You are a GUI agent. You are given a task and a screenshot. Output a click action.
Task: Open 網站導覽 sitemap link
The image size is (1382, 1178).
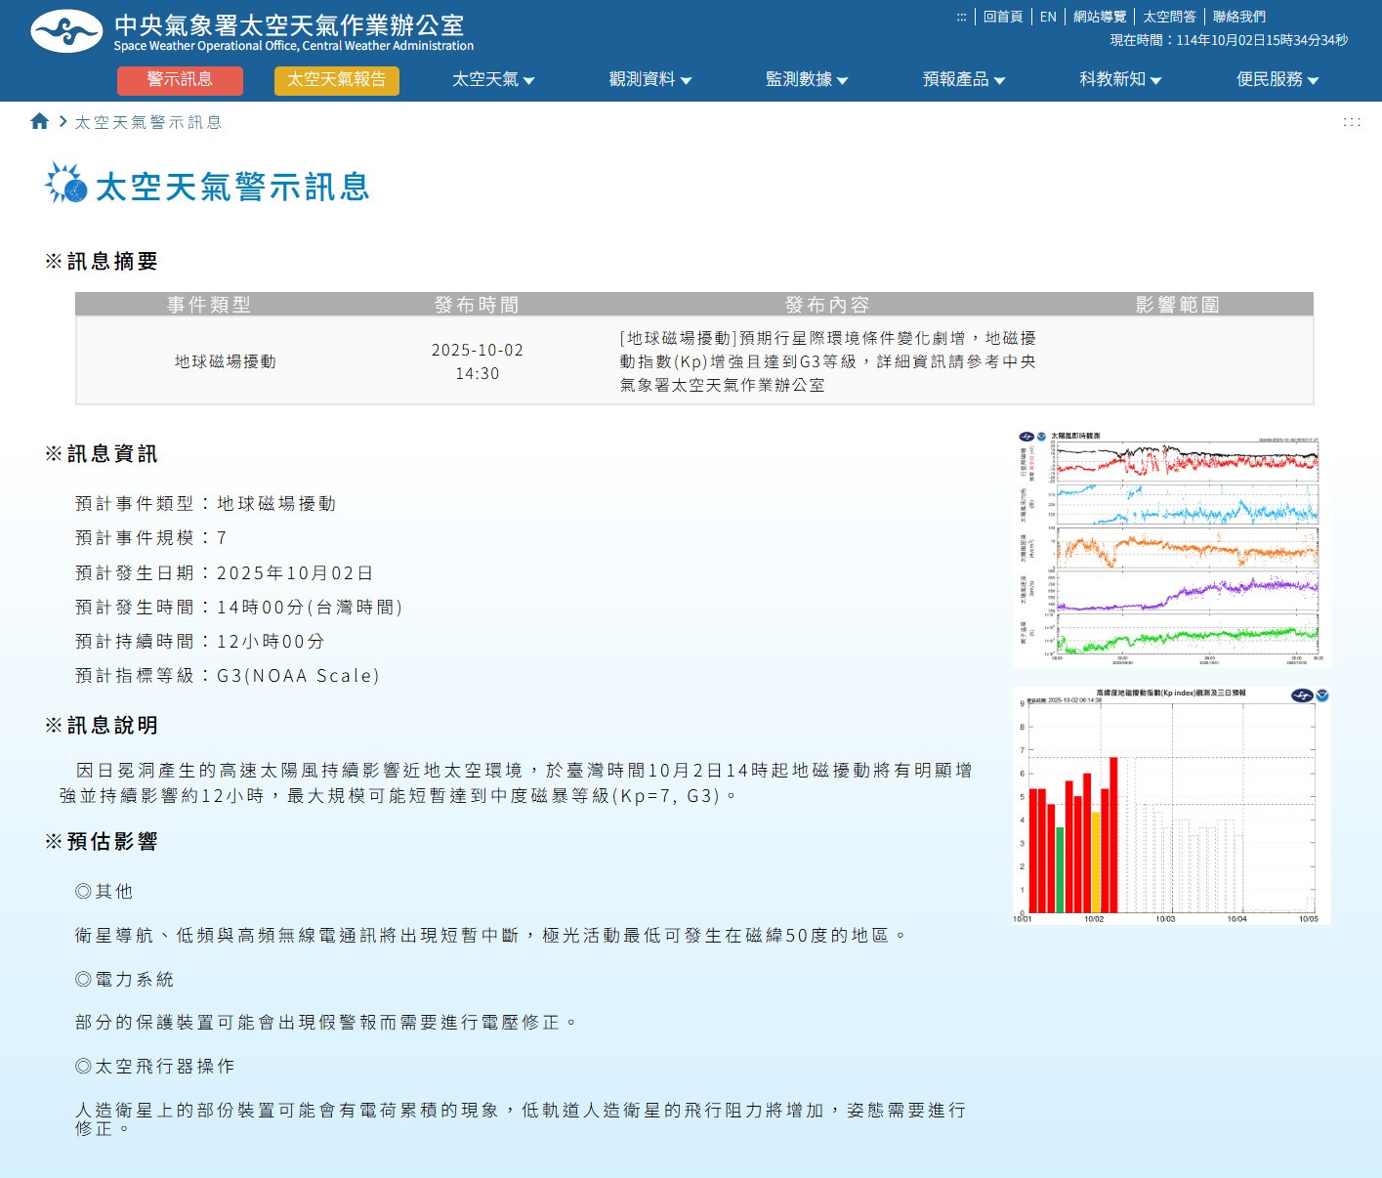[1100, 17]
